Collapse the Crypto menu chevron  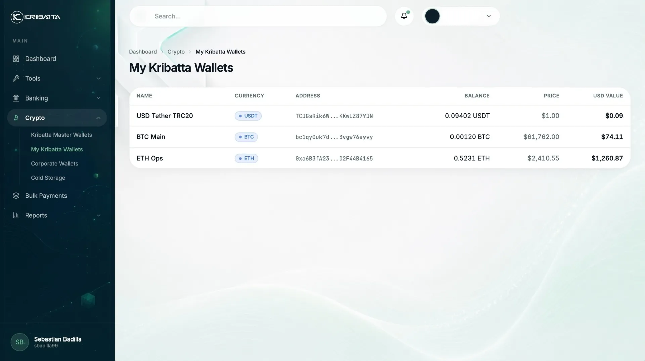(x=98, y=118)
